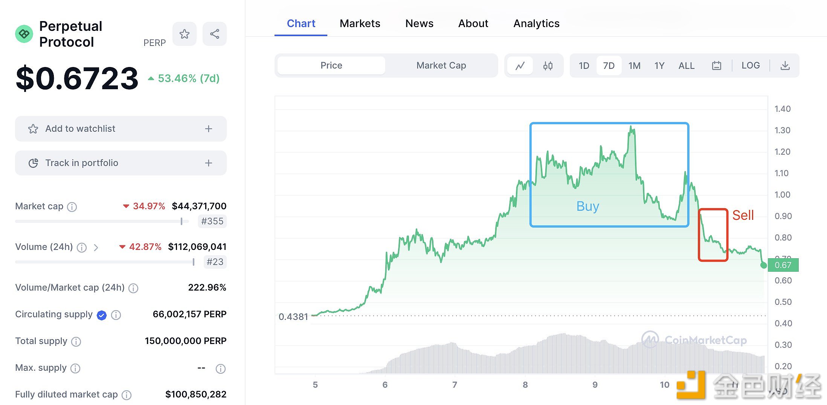The height and width of the screenshot is (405, 827).
Task: Click the #355 market cap rank badge
Action: pyautogui.click(x=212, y=221)
